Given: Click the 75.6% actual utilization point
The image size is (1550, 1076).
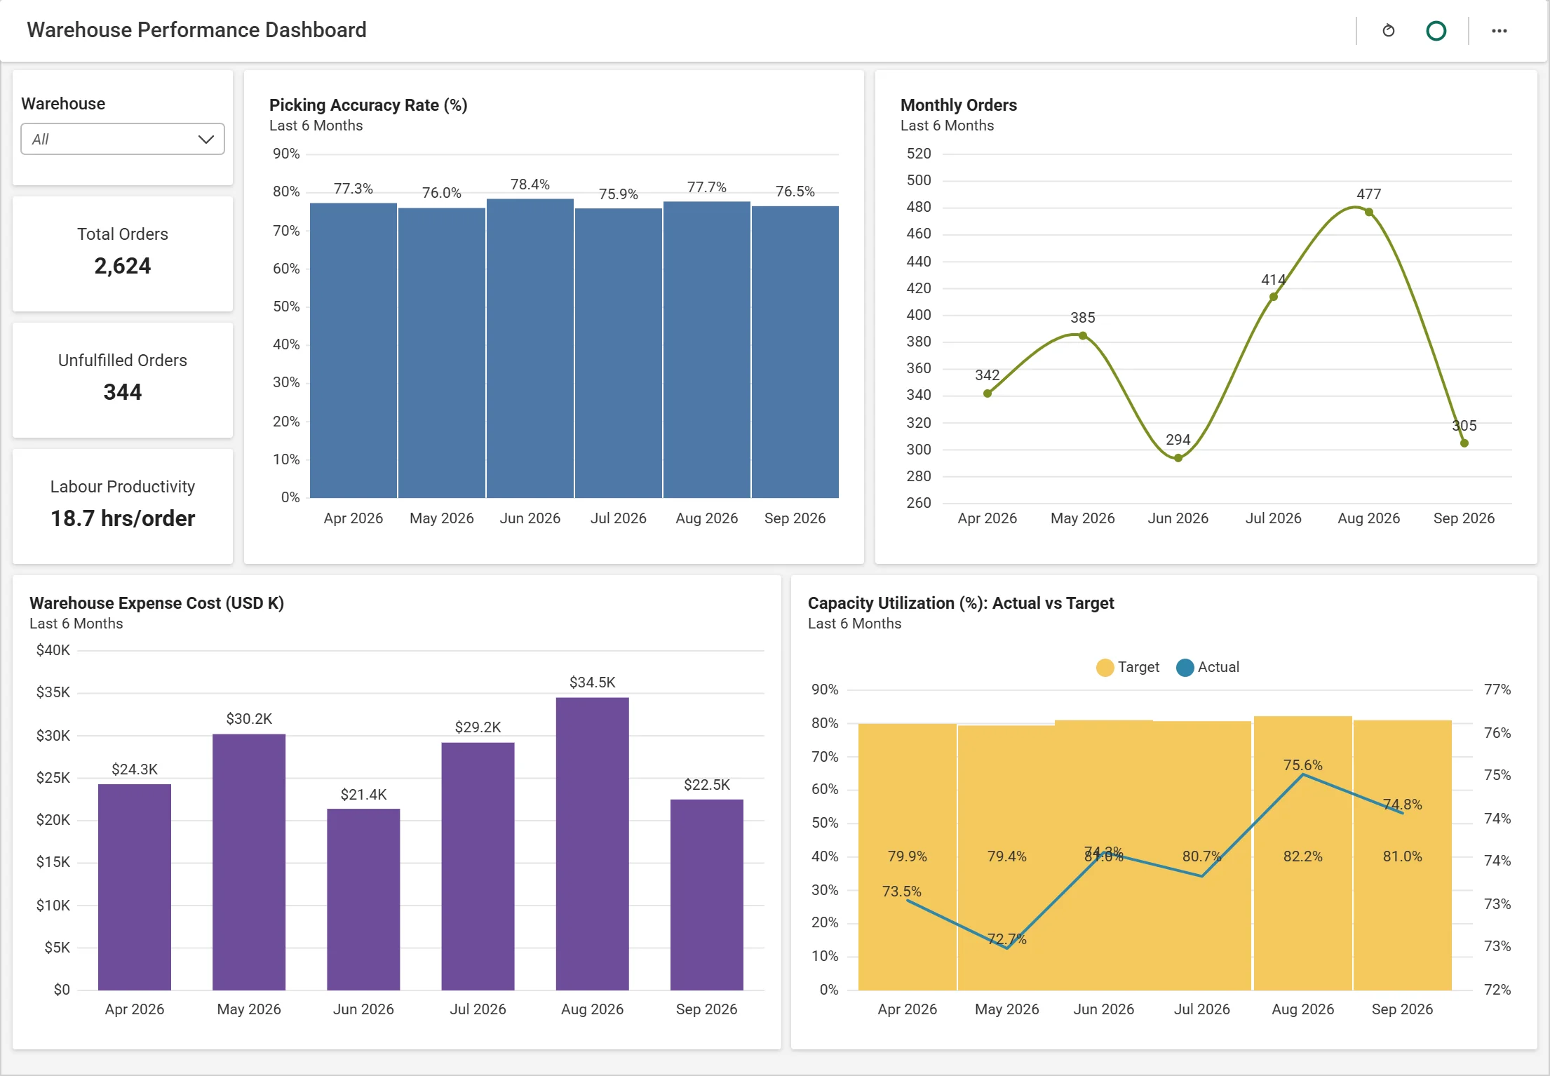Looking at the screenshot, I should (x=1303, y=774).
